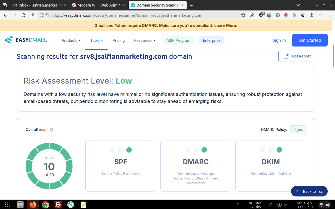Click the MSP Program pill button
The height and width of the screenshot is (209, 335).
[x=178, y=40]
